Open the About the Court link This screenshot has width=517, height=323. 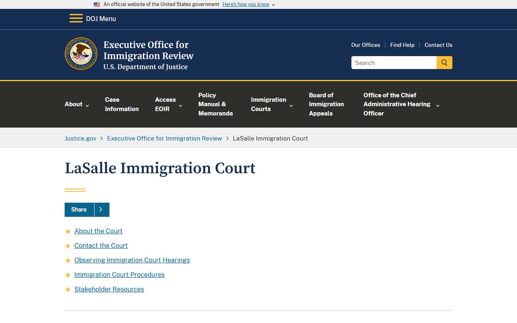pos(98,231)
